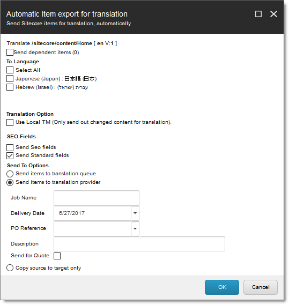Focus the Job Name text field
The height and width of the screenshot is (305, 289).
tap(97, 198)
